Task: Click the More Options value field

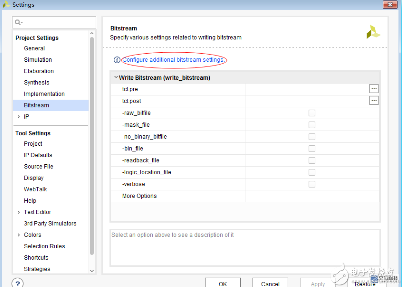Action: (312, 196)
